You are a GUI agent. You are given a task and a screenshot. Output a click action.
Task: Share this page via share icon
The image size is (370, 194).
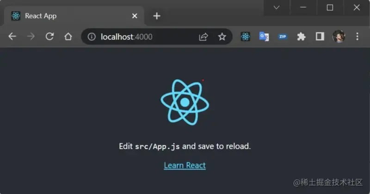pos(203,37)
